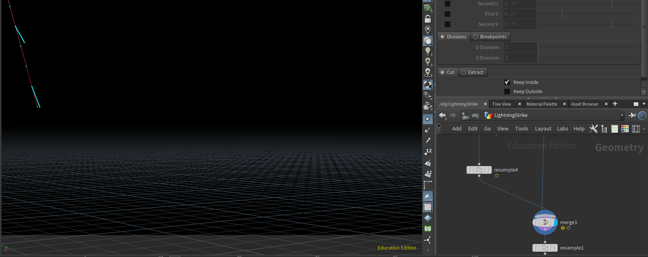Click the sunglasses display options icon
648x257 pixels.
point(428,95)
